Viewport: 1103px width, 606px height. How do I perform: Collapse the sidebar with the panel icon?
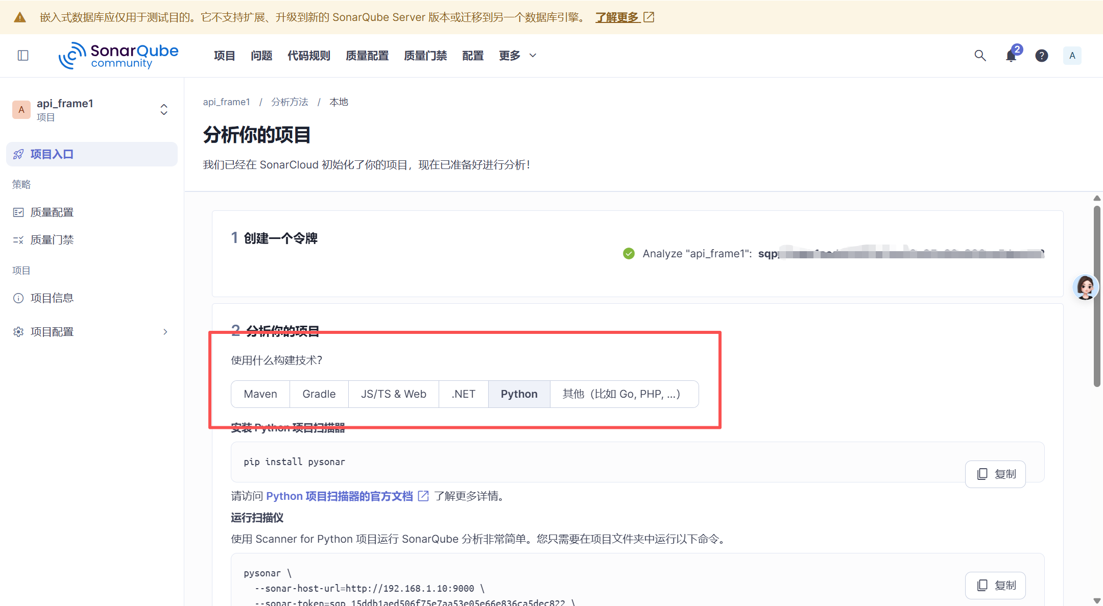(23, 55)
